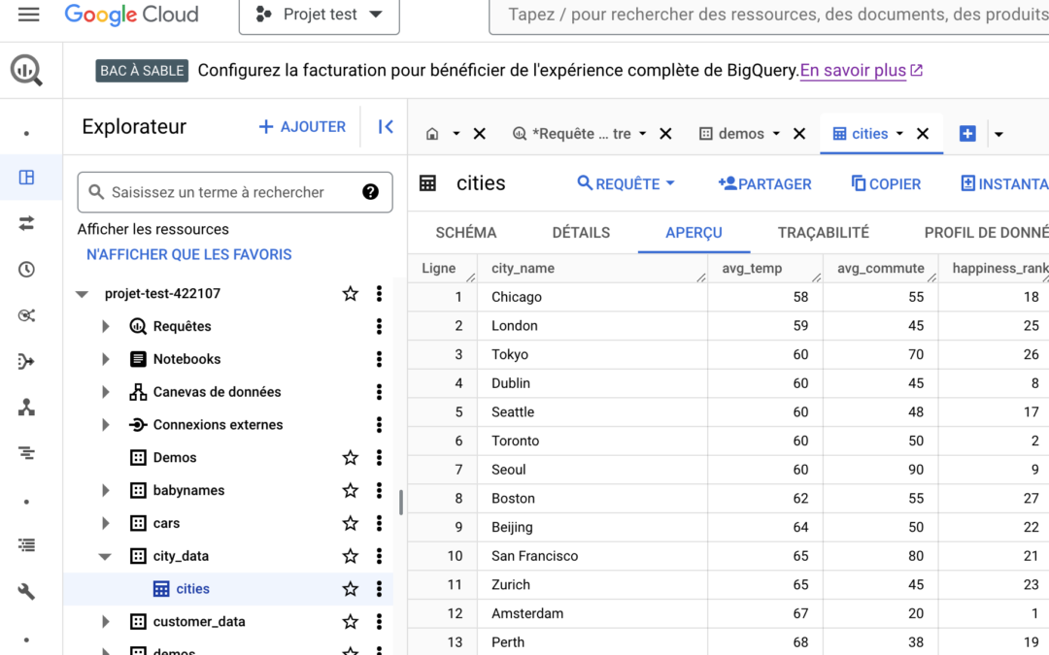1049x655 pixels.
Task: Star the cars dataset
Action: click(x=350, y=523)
